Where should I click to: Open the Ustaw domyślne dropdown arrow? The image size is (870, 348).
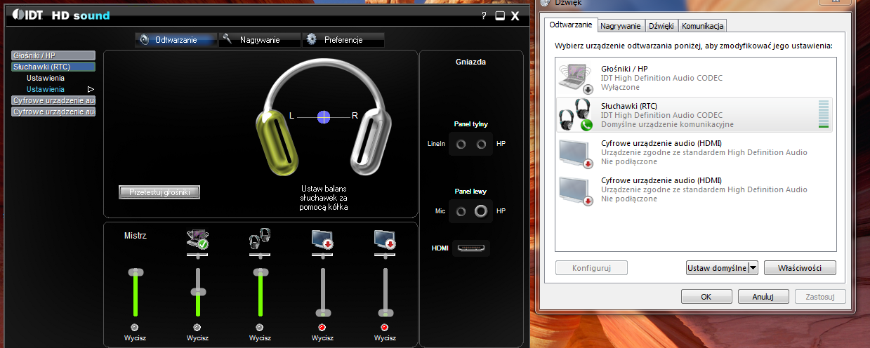(x=753, y=268)
